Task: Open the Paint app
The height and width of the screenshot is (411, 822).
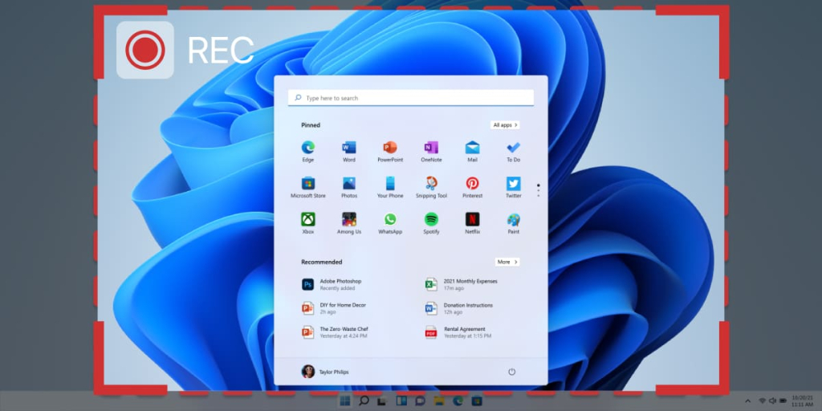Action: 513,223
